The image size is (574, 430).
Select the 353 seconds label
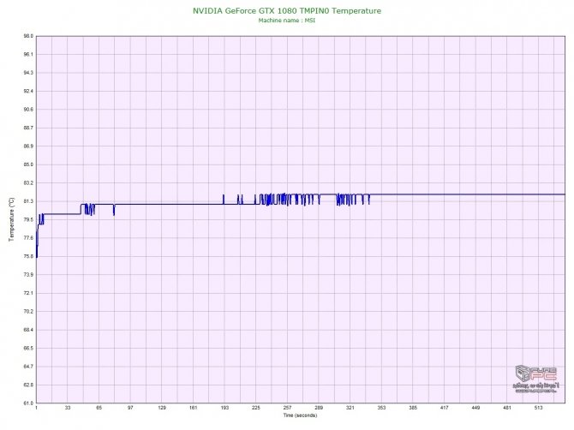click(x=381, y=408)
